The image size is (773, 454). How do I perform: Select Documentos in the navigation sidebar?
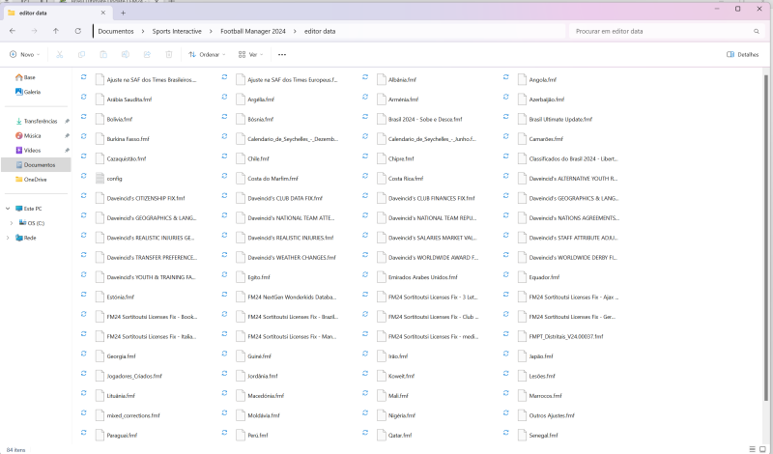[39, 164]
